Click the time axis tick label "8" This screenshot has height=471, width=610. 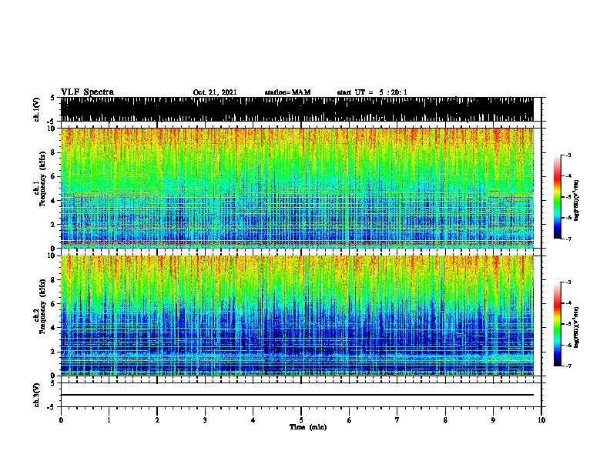(445, 420)
